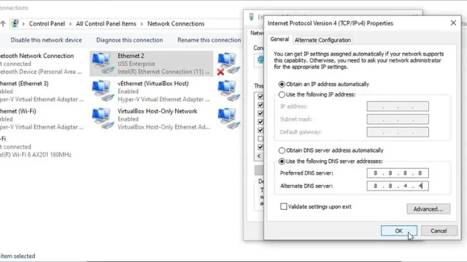Click the Control Panel icon in address bar
This screenshot has width=467, height=262.
[15, 23]
